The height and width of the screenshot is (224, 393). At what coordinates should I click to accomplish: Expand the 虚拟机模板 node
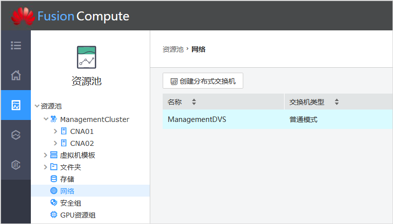pyautogui.click(x=45, y=155)
